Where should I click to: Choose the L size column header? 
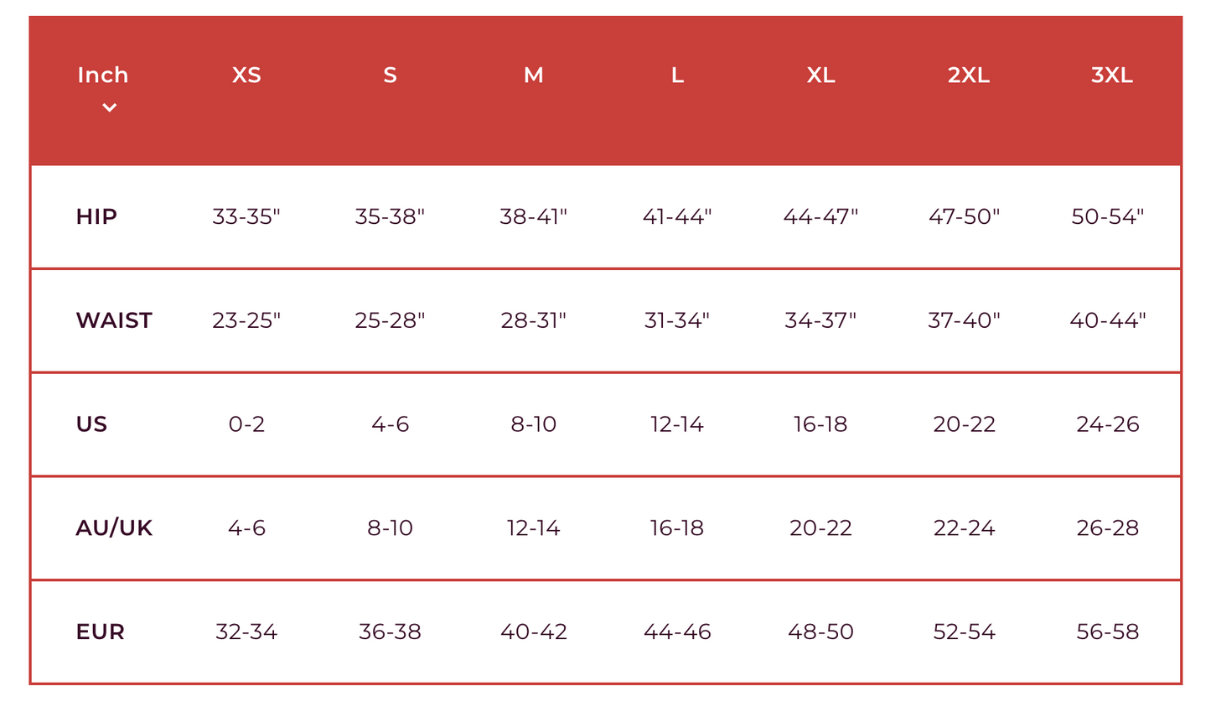[677, 75]
